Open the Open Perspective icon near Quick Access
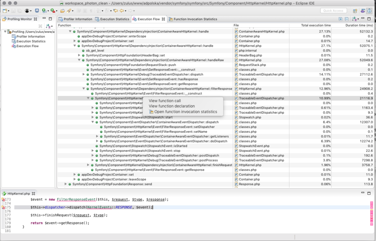 [x=355, y=11]
